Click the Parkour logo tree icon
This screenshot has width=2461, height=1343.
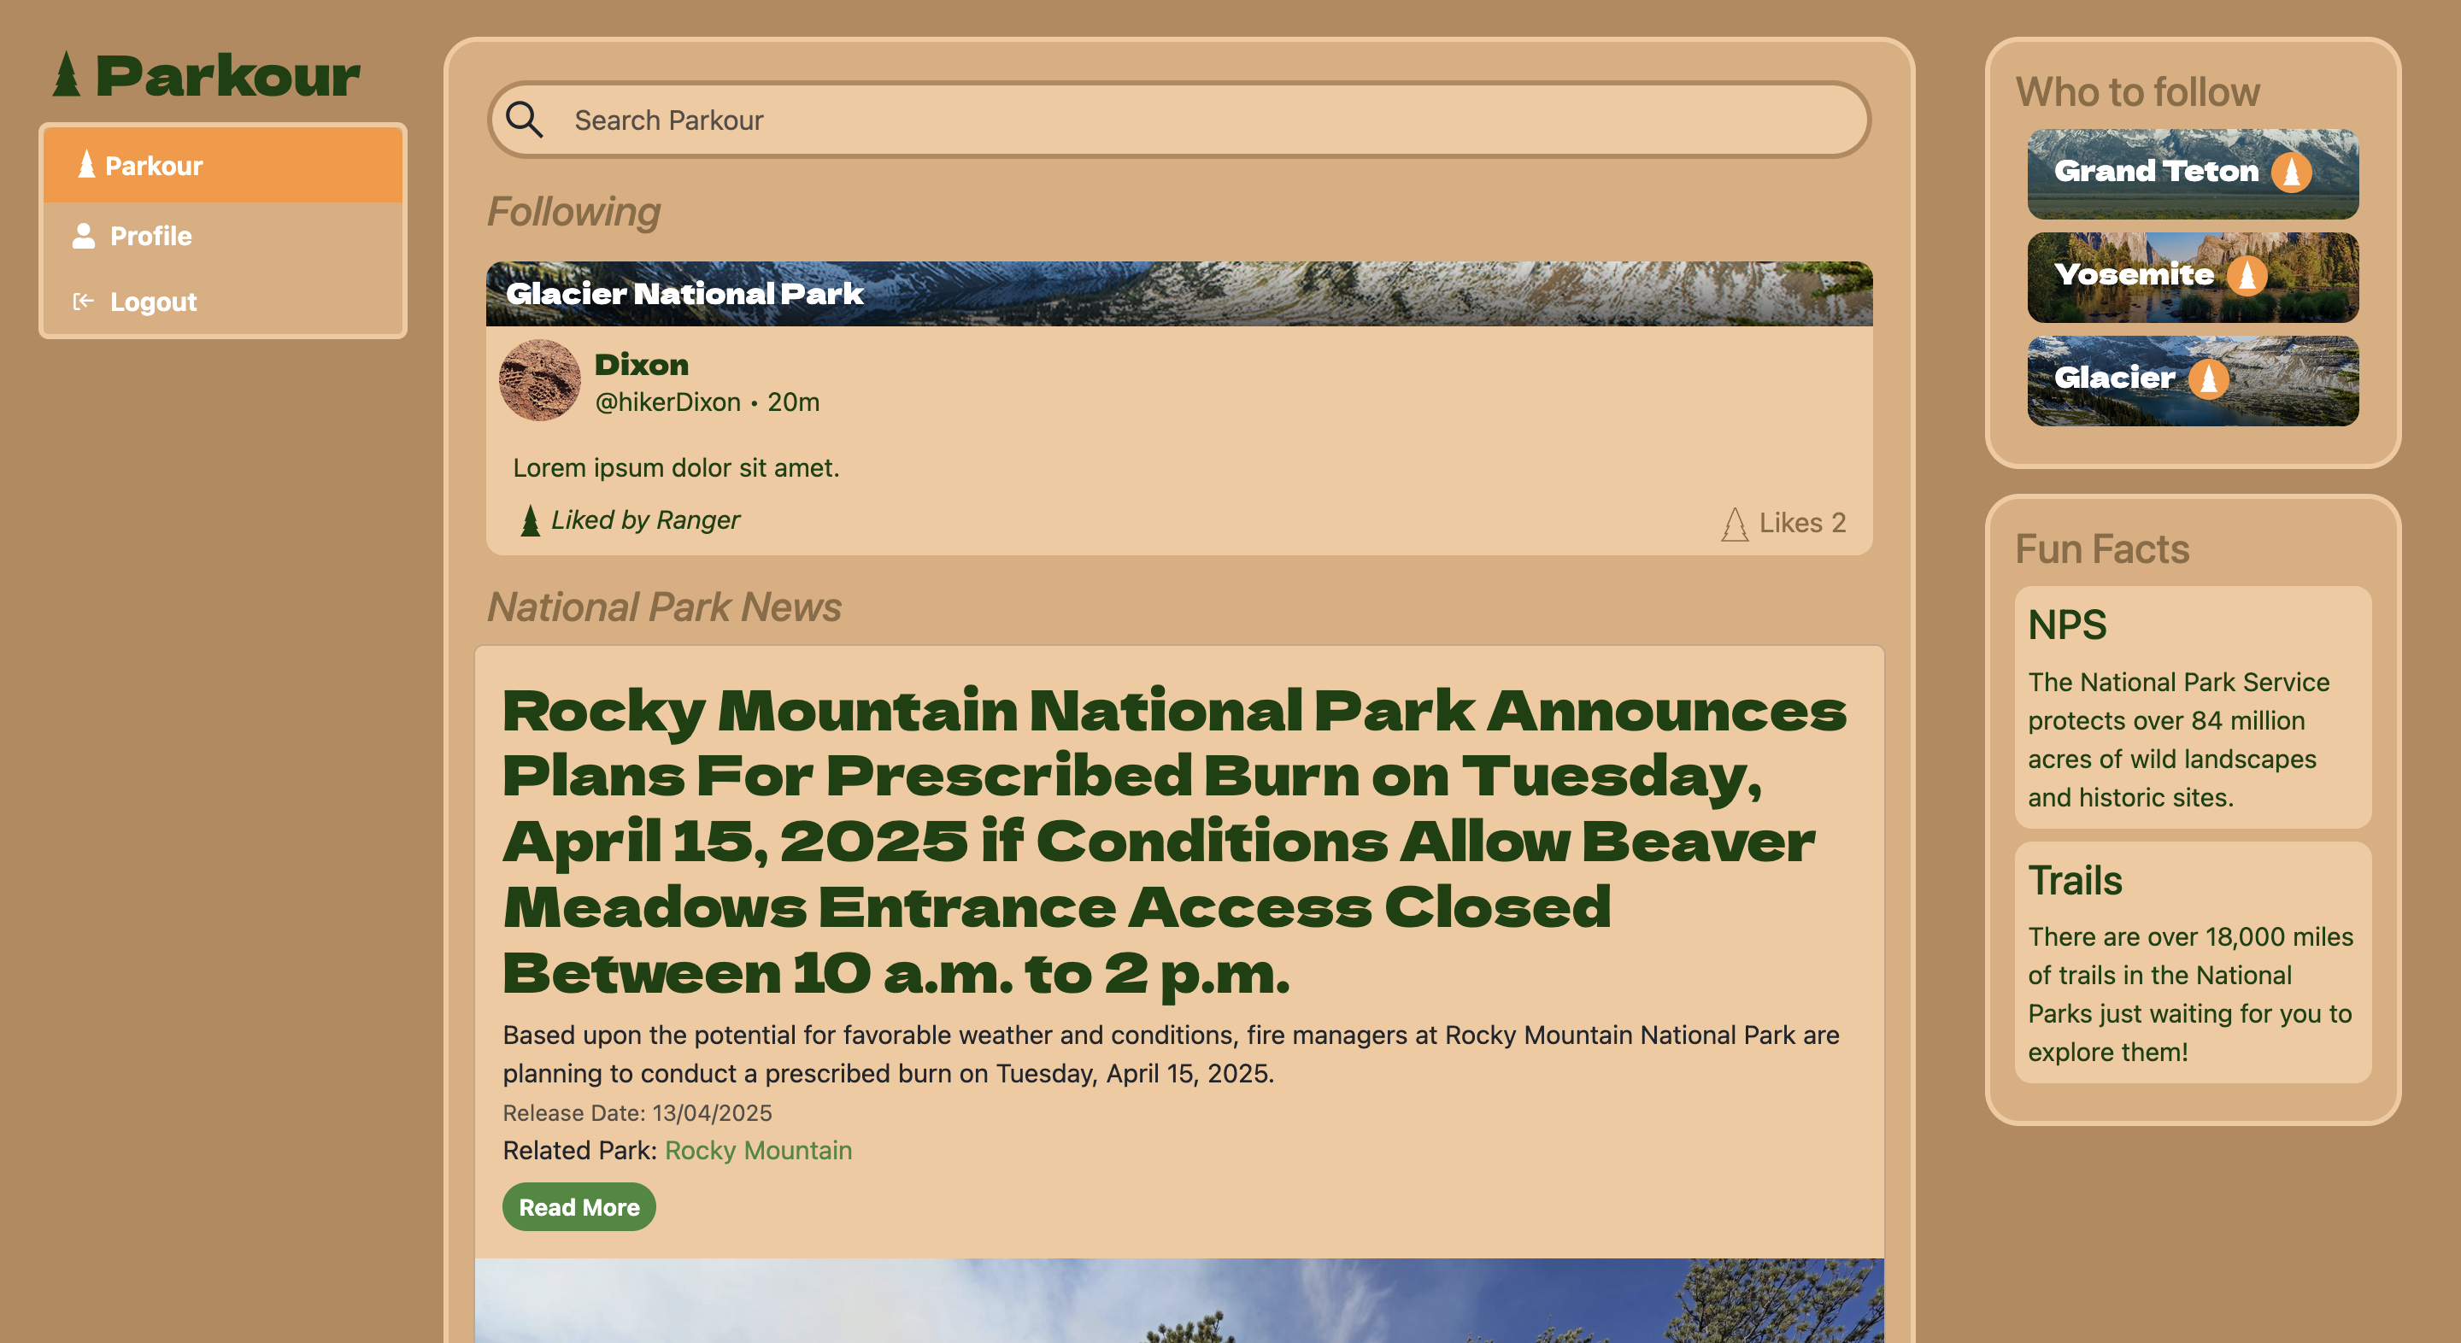[66, 73]
